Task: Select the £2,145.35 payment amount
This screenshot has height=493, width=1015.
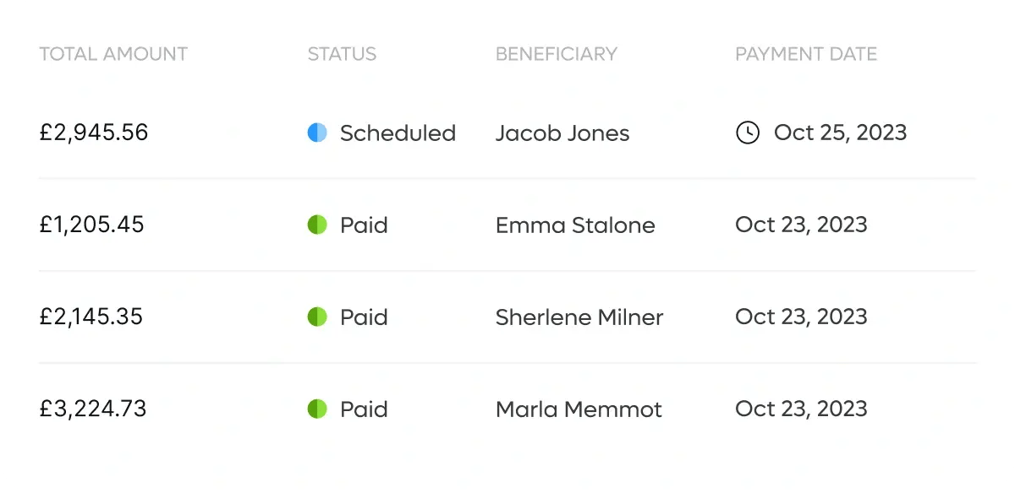Action: point(91,317)
